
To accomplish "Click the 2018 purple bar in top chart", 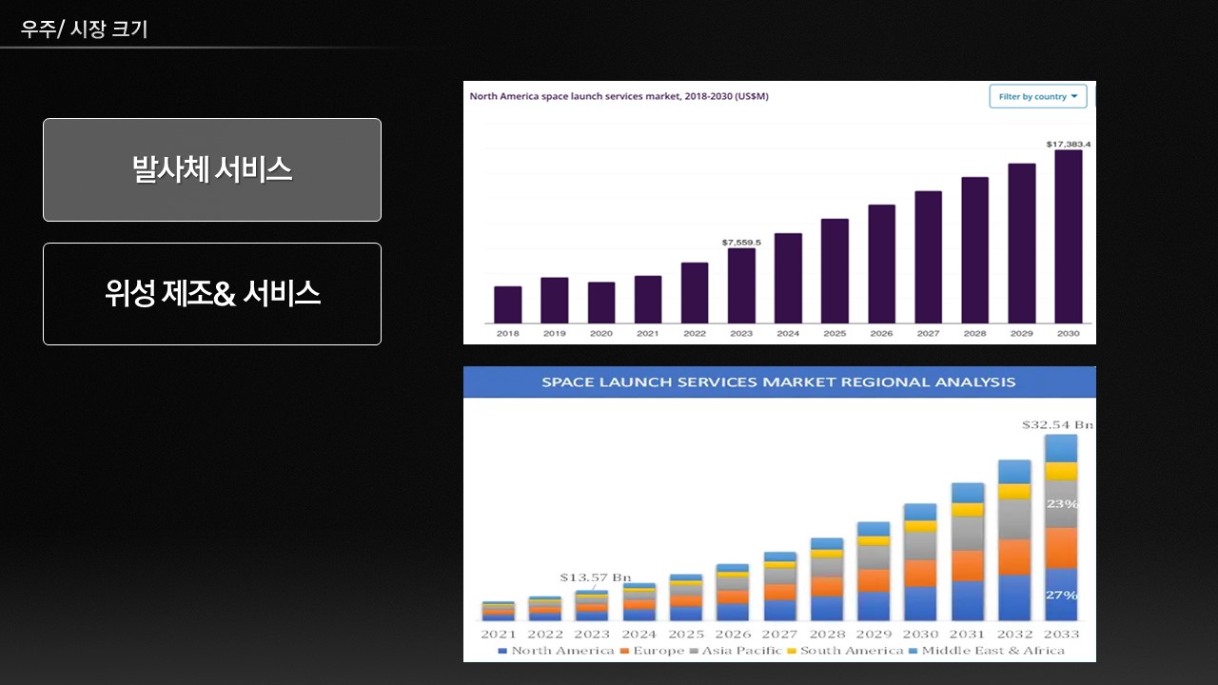I will coord(507,304).
